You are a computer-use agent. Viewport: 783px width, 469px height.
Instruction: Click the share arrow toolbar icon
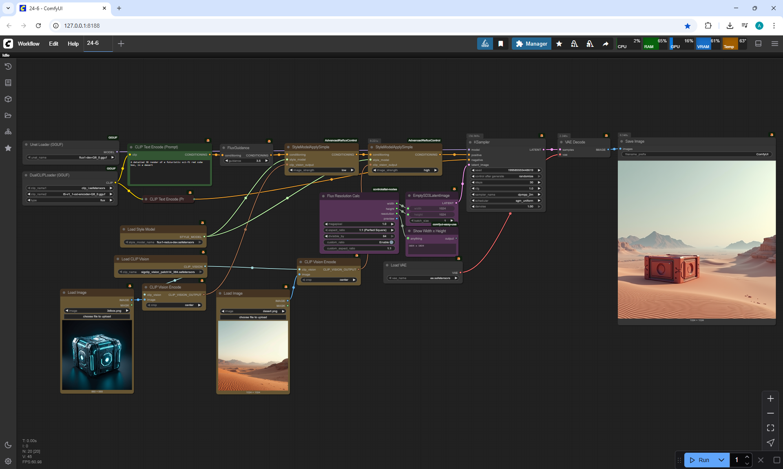pos(606,44)
